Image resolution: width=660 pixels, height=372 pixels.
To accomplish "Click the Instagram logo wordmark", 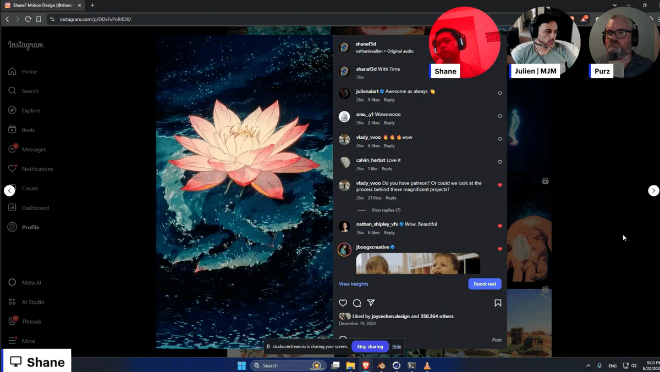I will pos(26,46).
